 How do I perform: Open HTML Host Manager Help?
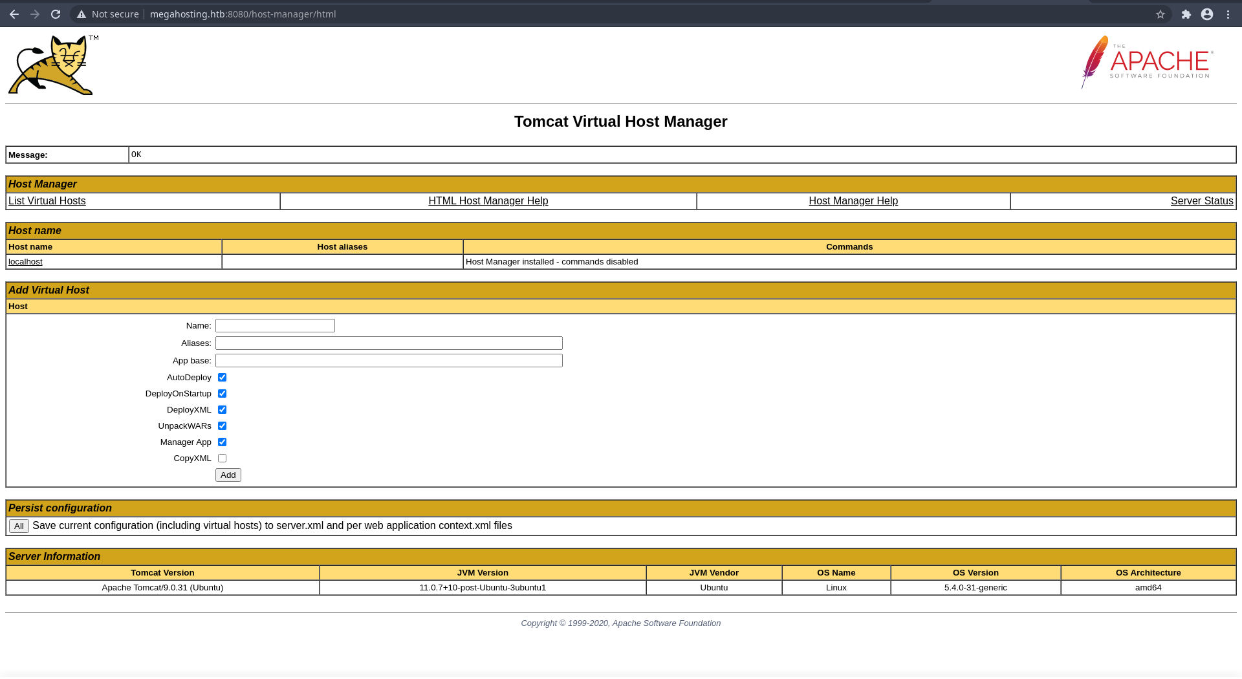coord(488,201)
